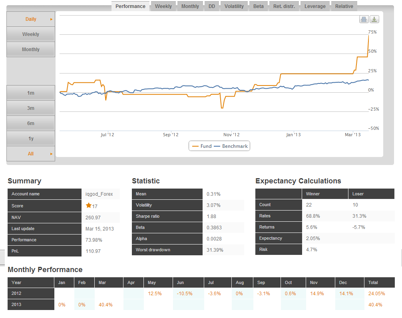Click the account name iqgod_Forex
Viewport: 402px width, 318px height.
[99, 194]
